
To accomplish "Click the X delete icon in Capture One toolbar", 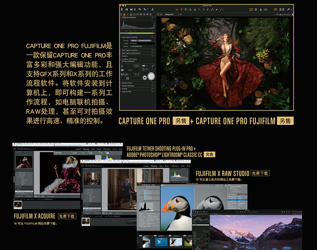I will tap(135, 9).
